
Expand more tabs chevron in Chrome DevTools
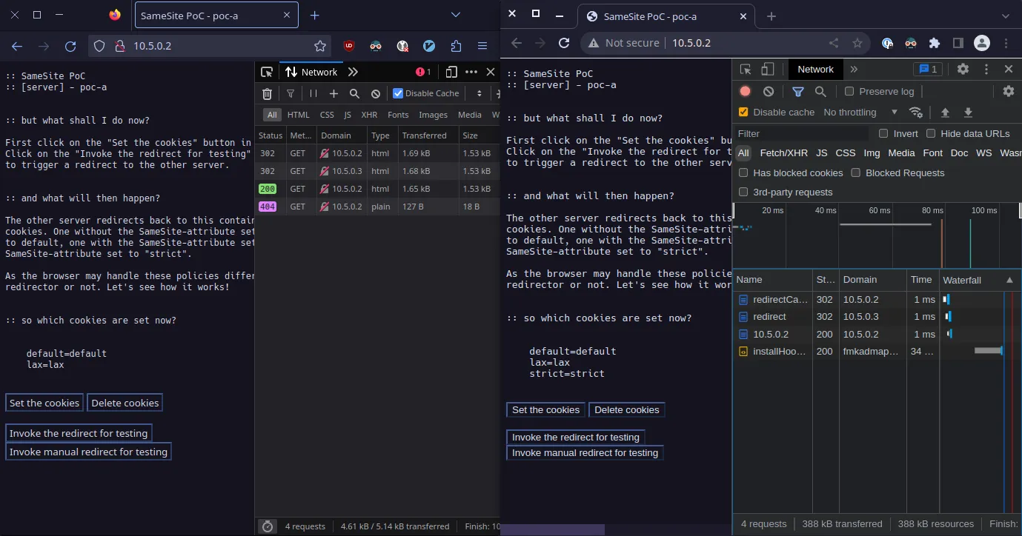coord(854,70)
